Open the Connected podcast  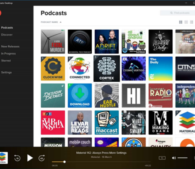pos(80,68)
